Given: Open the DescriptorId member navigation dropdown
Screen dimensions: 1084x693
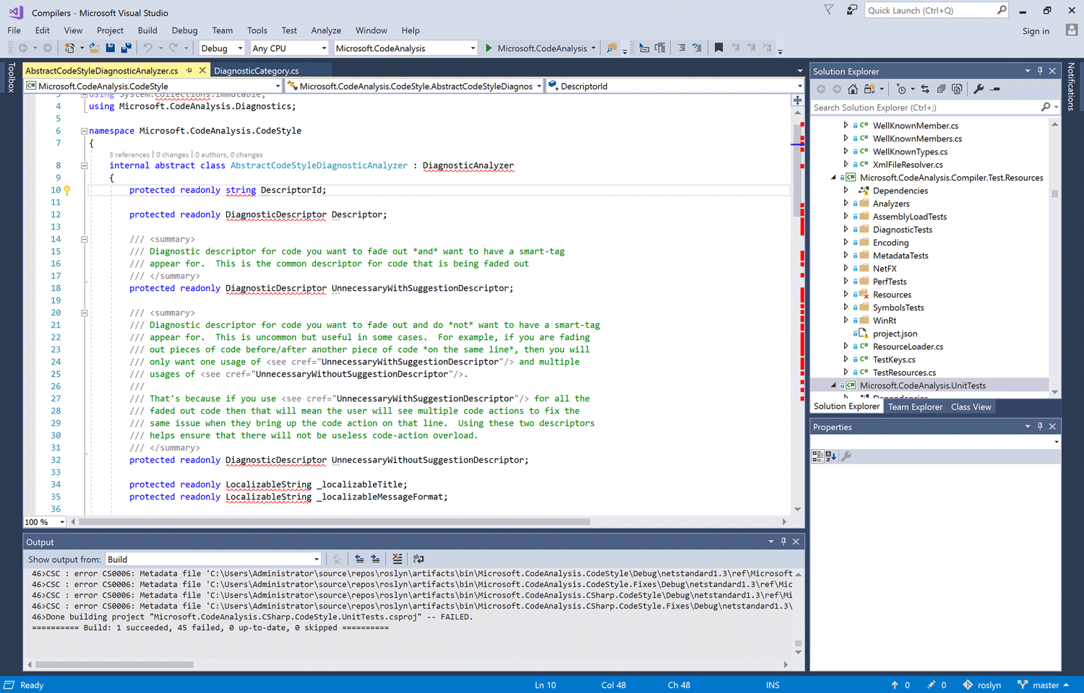Looking at the screenshot, I should (x=675, y=86).
